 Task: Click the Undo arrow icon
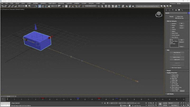click(2, 6)
